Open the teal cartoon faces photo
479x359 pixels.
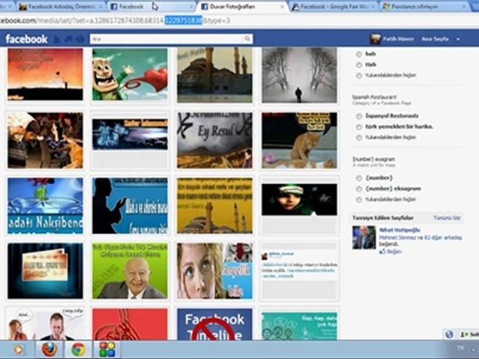299,326
